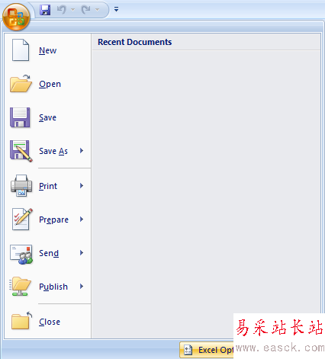
Task: Click the Close folder icon
Action: coord(21,321)
